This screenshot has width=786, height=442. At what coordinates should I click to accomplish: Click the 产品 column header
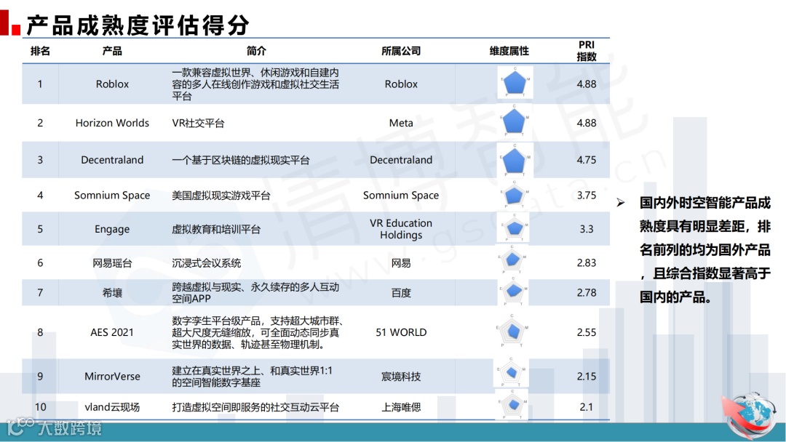112,51
